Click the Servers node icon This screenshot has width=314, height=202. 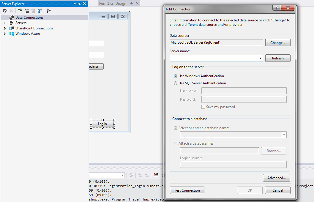pos(11,23)
